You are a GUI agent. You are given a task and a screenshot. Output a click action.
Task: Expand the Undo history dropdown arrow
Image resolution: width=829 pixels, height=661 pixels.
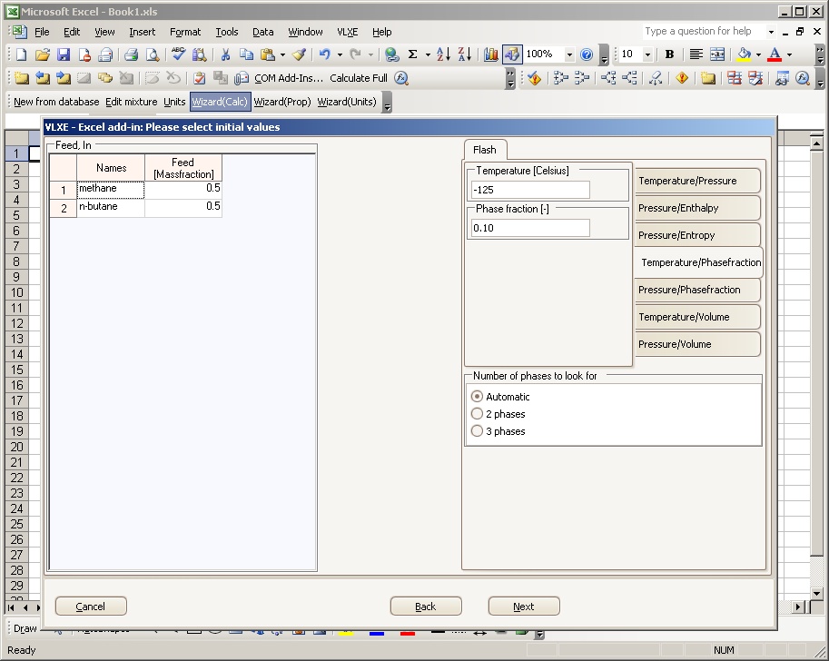point(340,54)
